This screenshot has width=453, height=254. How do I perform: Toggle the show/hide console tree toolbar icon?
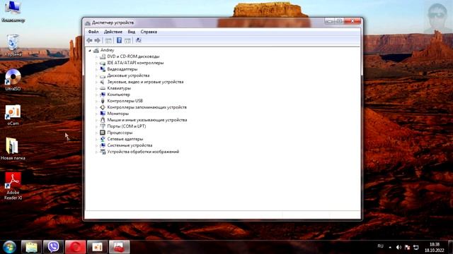click(108, 41)
